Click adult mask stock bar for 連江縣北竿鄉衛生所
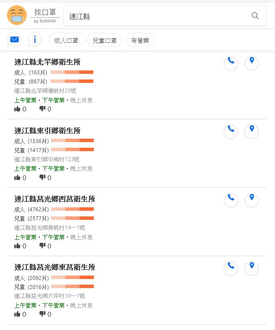Screen dimensions: 275x330 click(x=72, y=73)
